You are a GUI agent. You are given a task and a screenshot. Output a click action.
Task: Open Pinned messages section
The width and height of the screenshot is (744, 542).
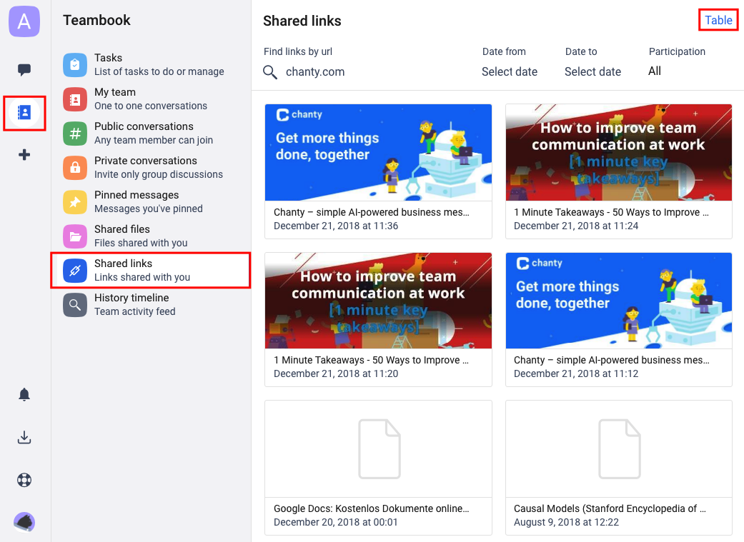click(x=151, y=202)
